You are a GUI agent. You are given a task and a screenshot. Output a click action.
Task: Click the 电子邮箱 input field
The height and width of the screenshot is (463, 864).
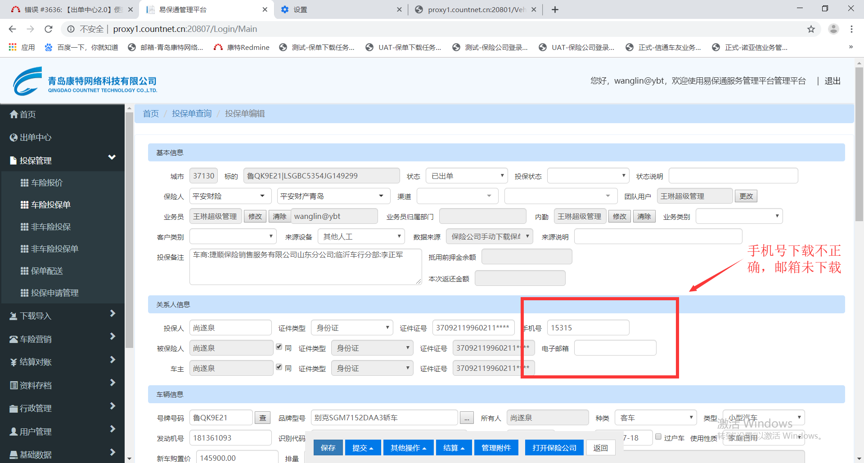pos(615,348)
